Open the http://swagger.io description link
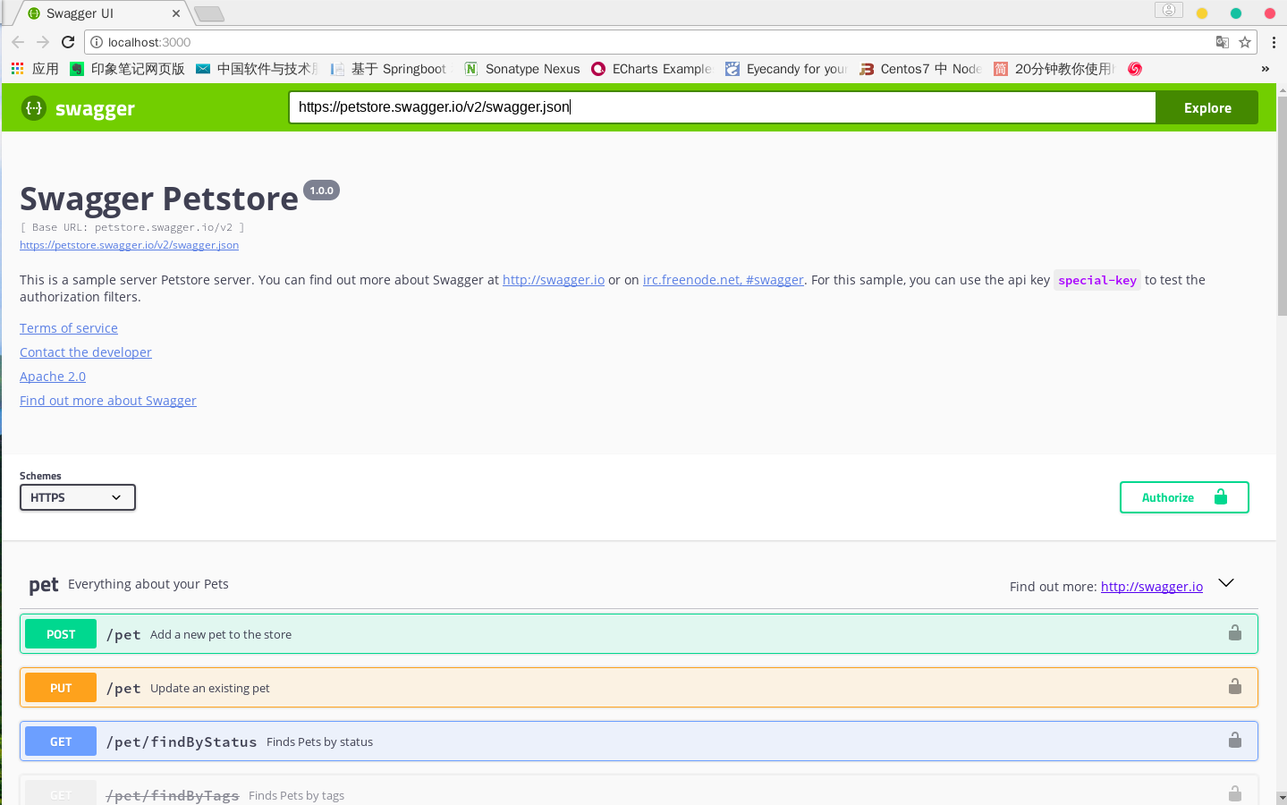The width and height of the screenshot is (1287, 805). [x=554, y=280]
